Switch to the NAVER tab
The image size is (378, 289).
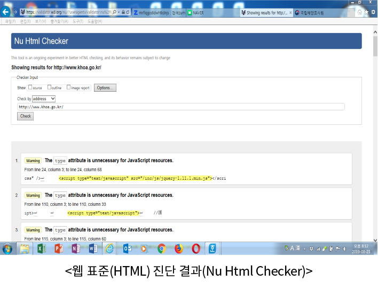[212, 13]
